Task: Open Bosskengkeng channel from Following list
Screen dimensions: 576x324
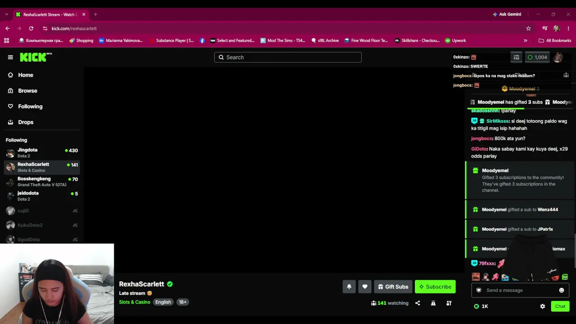Action: point(41,181)
